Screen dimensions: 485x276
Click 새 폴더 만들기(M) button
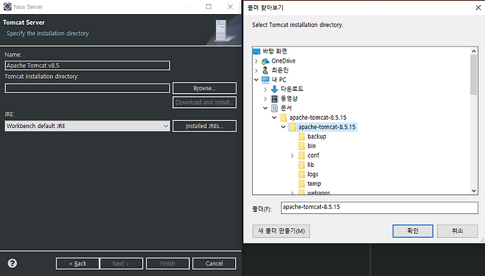(x=281, y=231)
